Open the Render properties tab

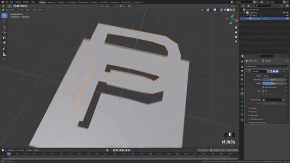pyautogui.click(x=242, y=67)
